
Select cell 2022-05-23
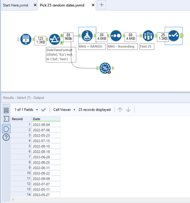(46, 136)
